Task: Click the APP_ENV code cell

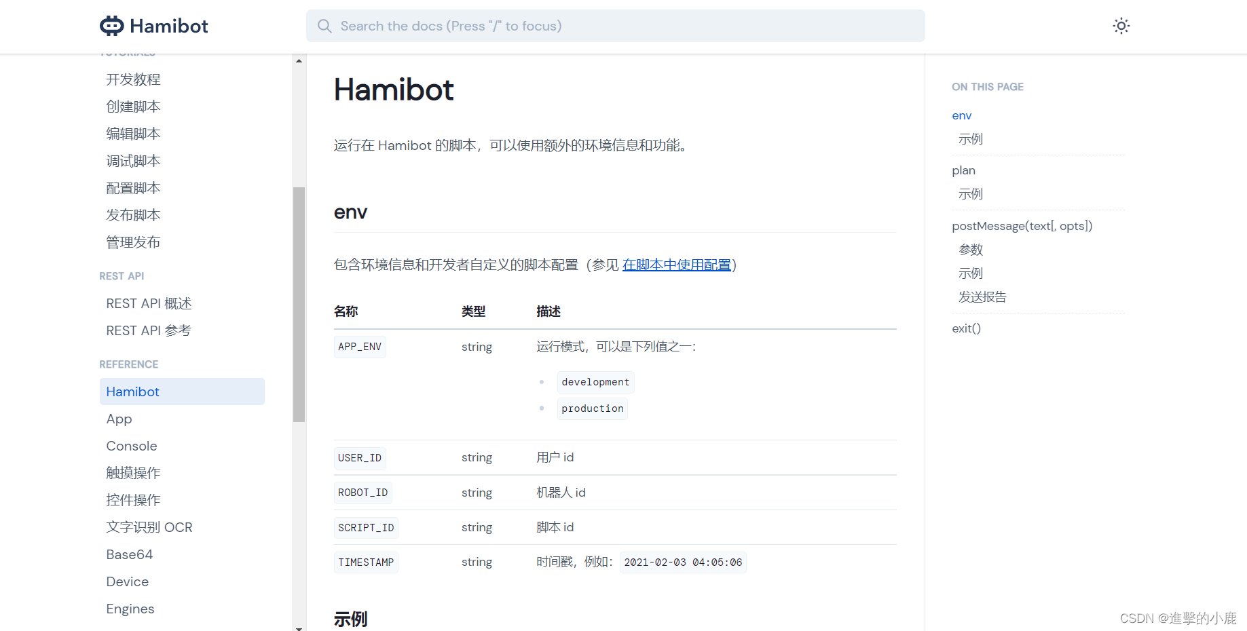Action: click(360, 347)
